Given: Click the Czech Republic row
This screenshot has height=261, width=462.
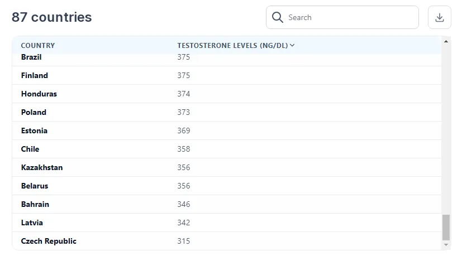Looking at the screenshot, I should (x=49, y=241).
